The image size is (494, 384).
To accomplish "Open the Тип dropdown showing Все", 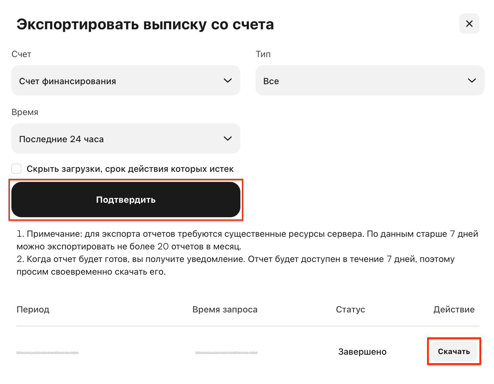I will pyautogui.click(x=370, y=80).
